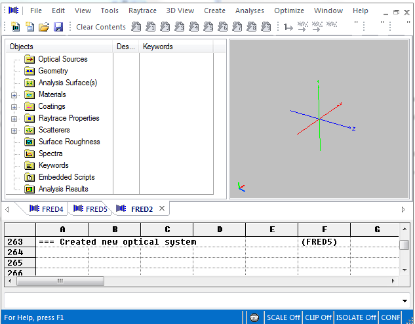Switch to the FRED4 tab
The width and height of the screenshot is (415, 324).
[x=47, y=209]
